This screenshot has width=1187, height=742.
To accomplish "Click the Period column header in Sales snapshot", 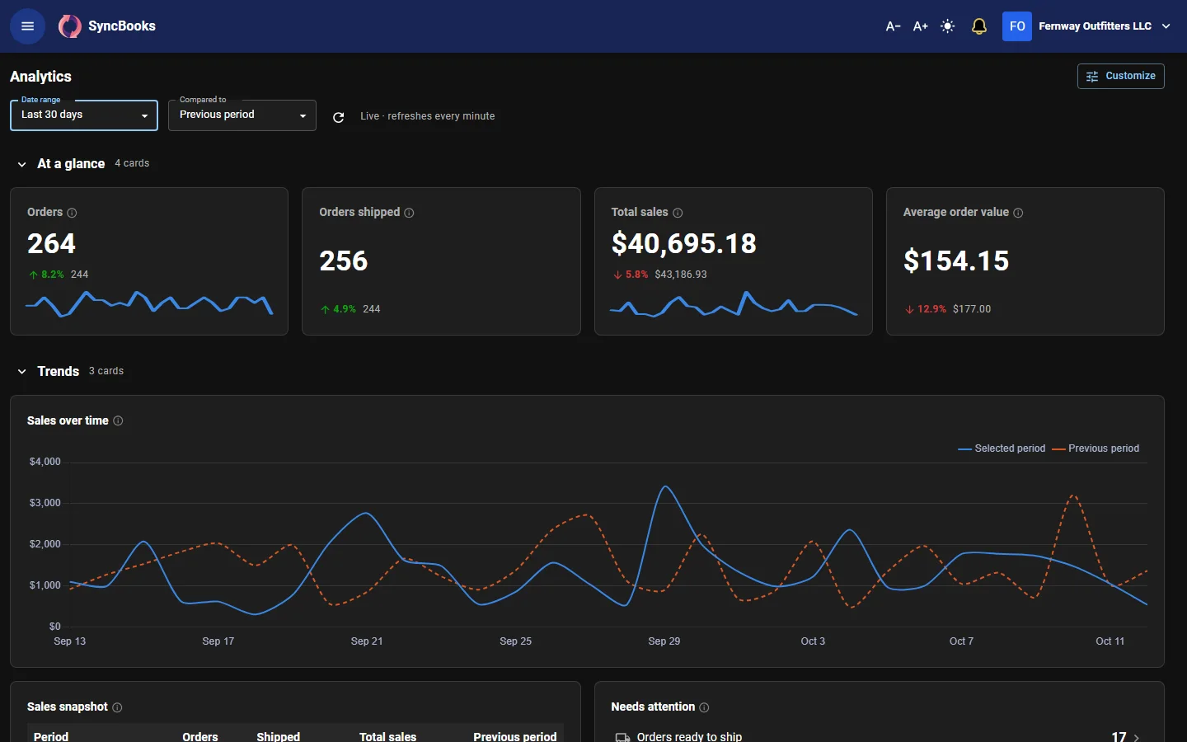I will coord(51,736).
